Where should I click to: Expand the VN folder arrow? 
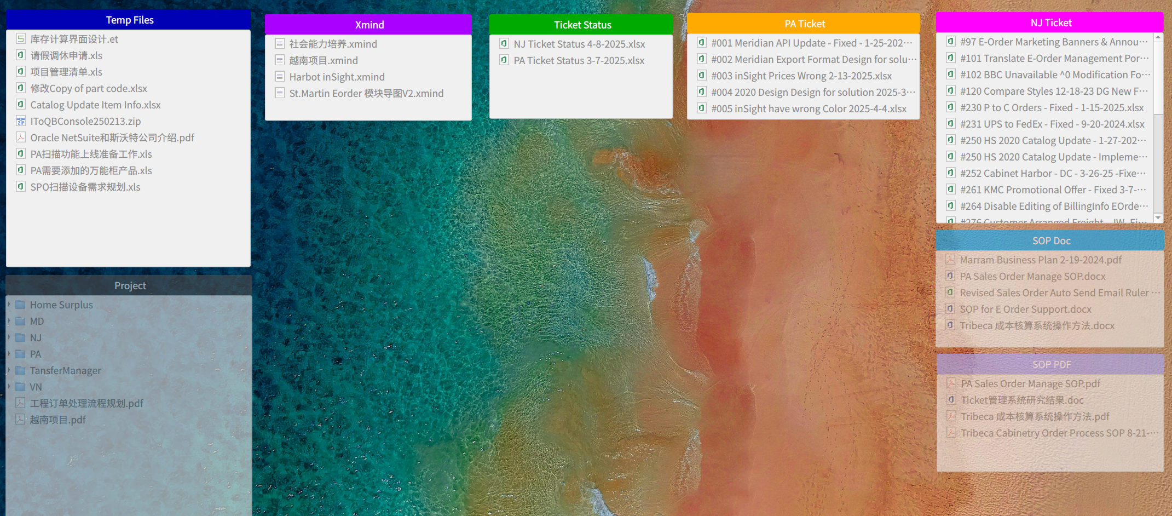pos(9,387)
